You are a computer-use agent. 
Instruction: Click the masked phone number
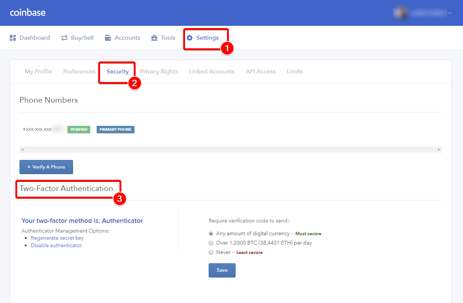[x=42, y=129]
